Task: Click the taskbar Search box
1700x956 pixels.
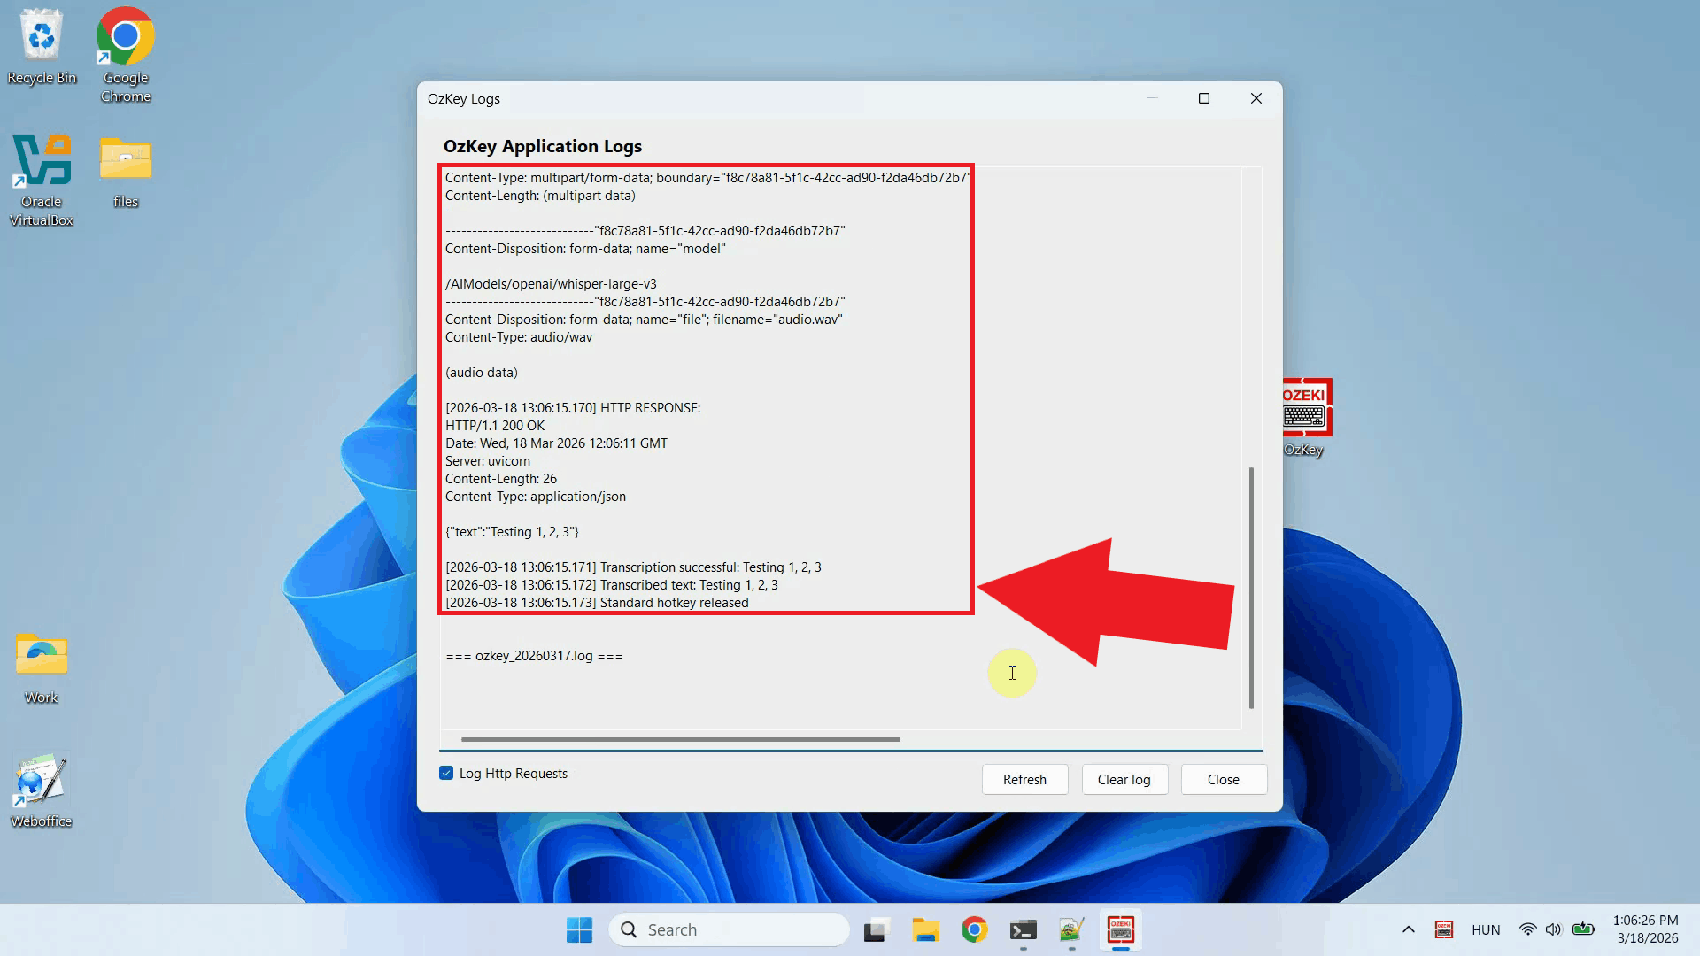Action: coord(729,929)
